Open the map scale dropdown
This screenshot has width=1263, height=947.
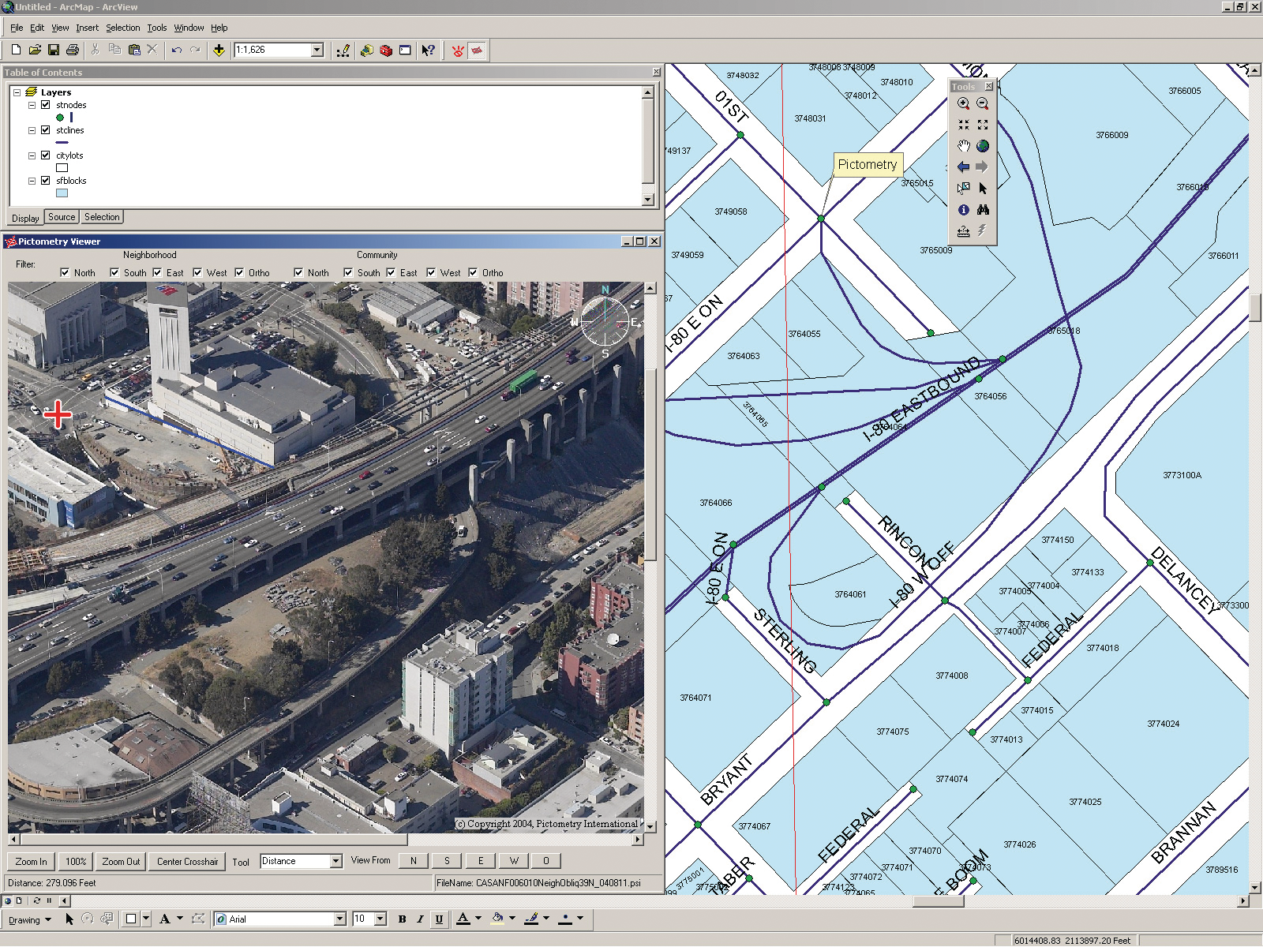click(318, 50)
